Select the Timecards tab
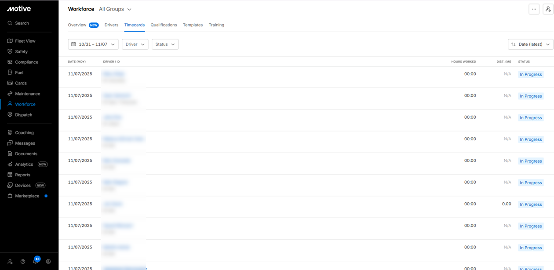554x270 pixels. coord(135,25)
